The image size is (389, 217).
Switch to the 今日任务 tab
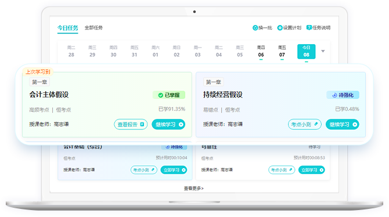(x=68, y=28)
